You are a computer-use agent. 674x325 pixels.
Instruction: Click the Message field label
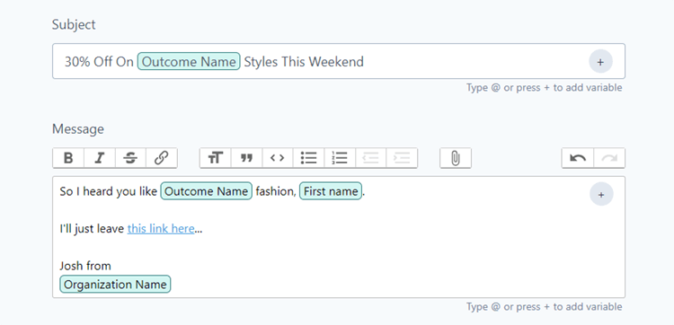point(78,129)
